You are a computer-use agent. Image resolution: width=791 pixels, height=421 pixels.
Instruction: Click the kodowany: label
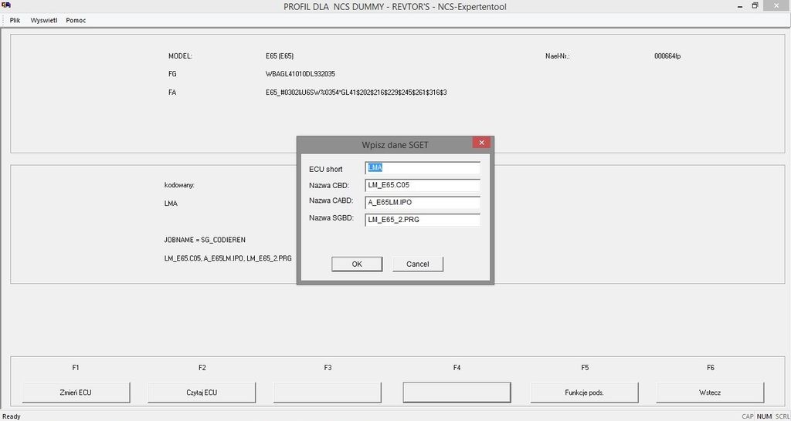click(179, 185)
